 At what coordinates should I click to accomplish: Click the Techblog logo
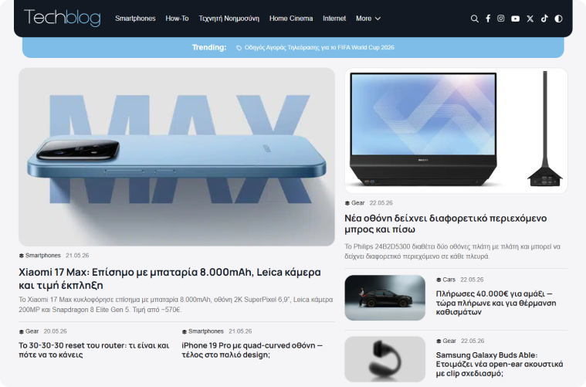coord(63,18)
